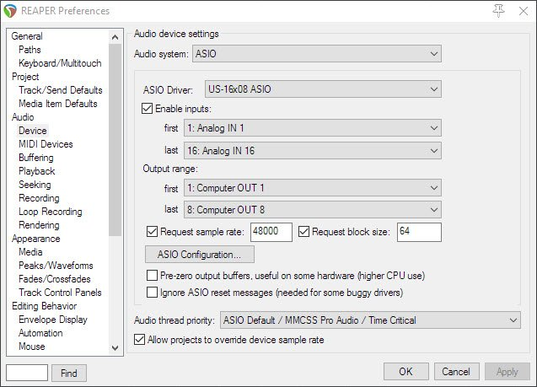This screenshot has width=537, height=387.
Task: Open Automation preferences page
Action: (40, 333)
